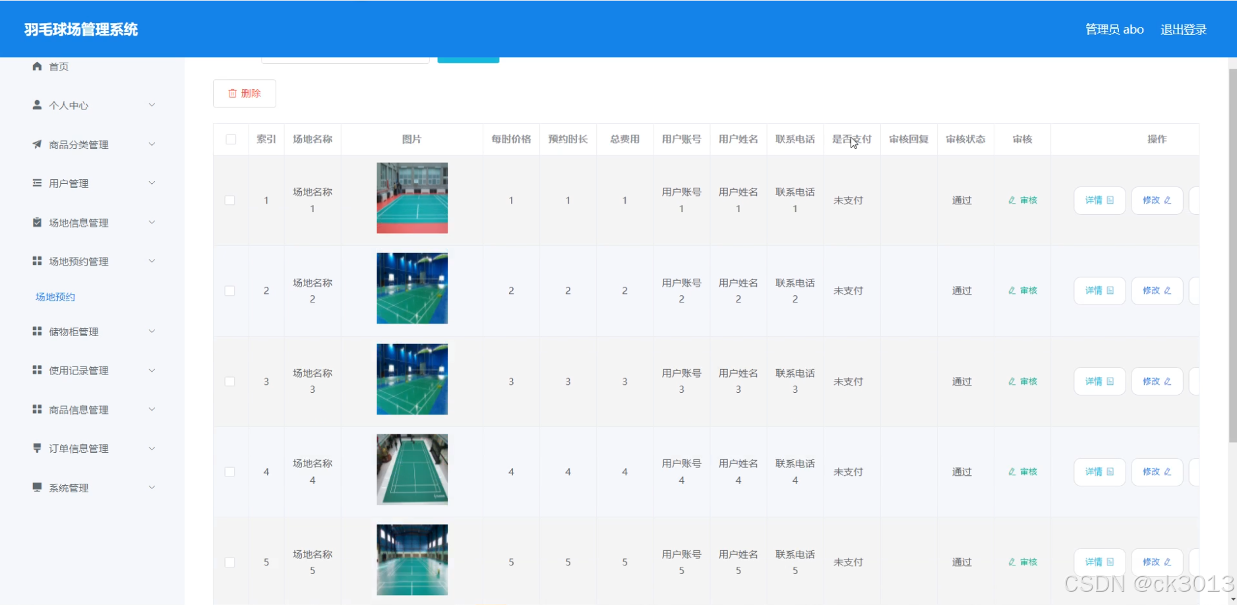Click the grid icon for 使用记录管理
1237x605 pixels.
tap(37, 370)
